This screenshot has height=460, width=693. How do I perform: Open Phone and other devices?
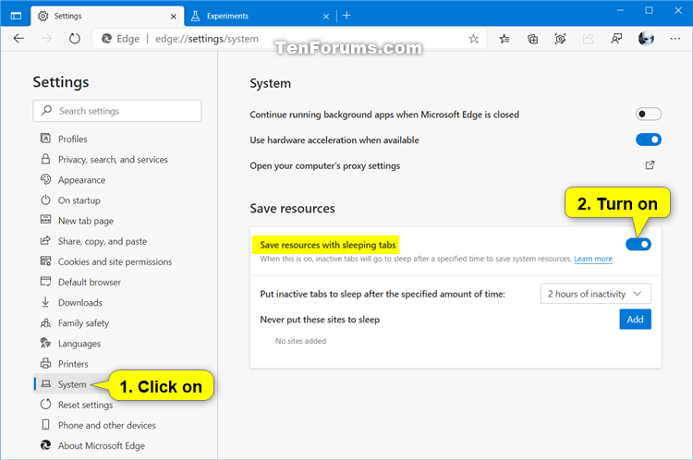click(106, 425)
